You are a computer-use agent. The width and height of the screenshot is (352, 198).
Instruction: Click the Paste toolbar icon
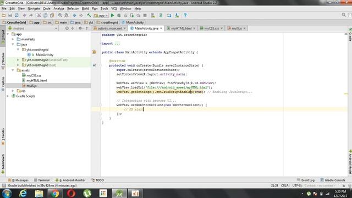[x=52, y=15]
